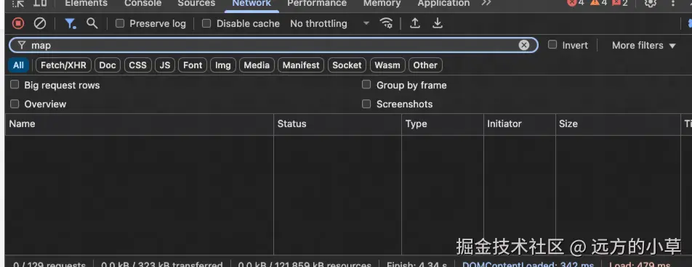Switch to the Application tab
Screen dimensions: 692x267
pyautogui.click(x=443, y=4)
